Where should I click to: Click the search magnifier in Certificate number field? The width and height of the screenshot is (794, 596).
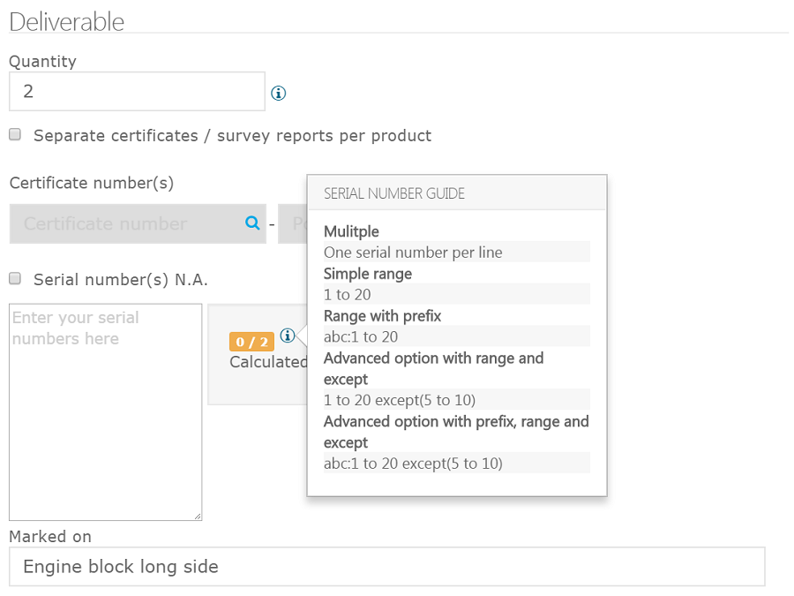(251, 223)
